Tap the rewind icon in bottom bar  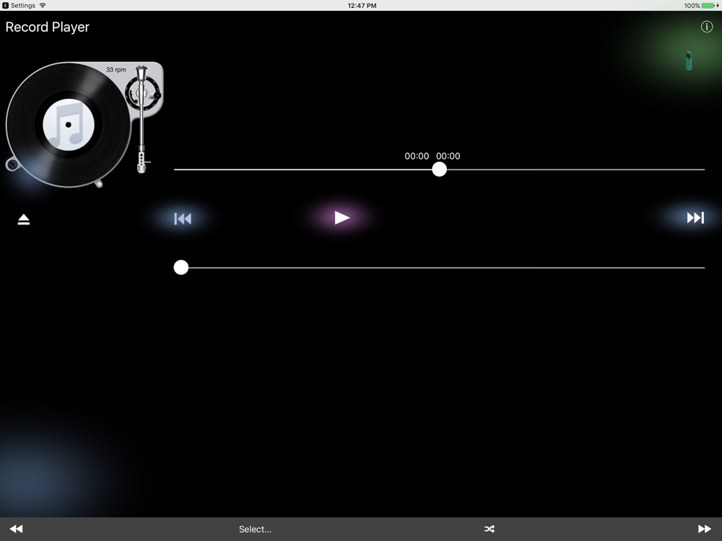click(16, 529)
